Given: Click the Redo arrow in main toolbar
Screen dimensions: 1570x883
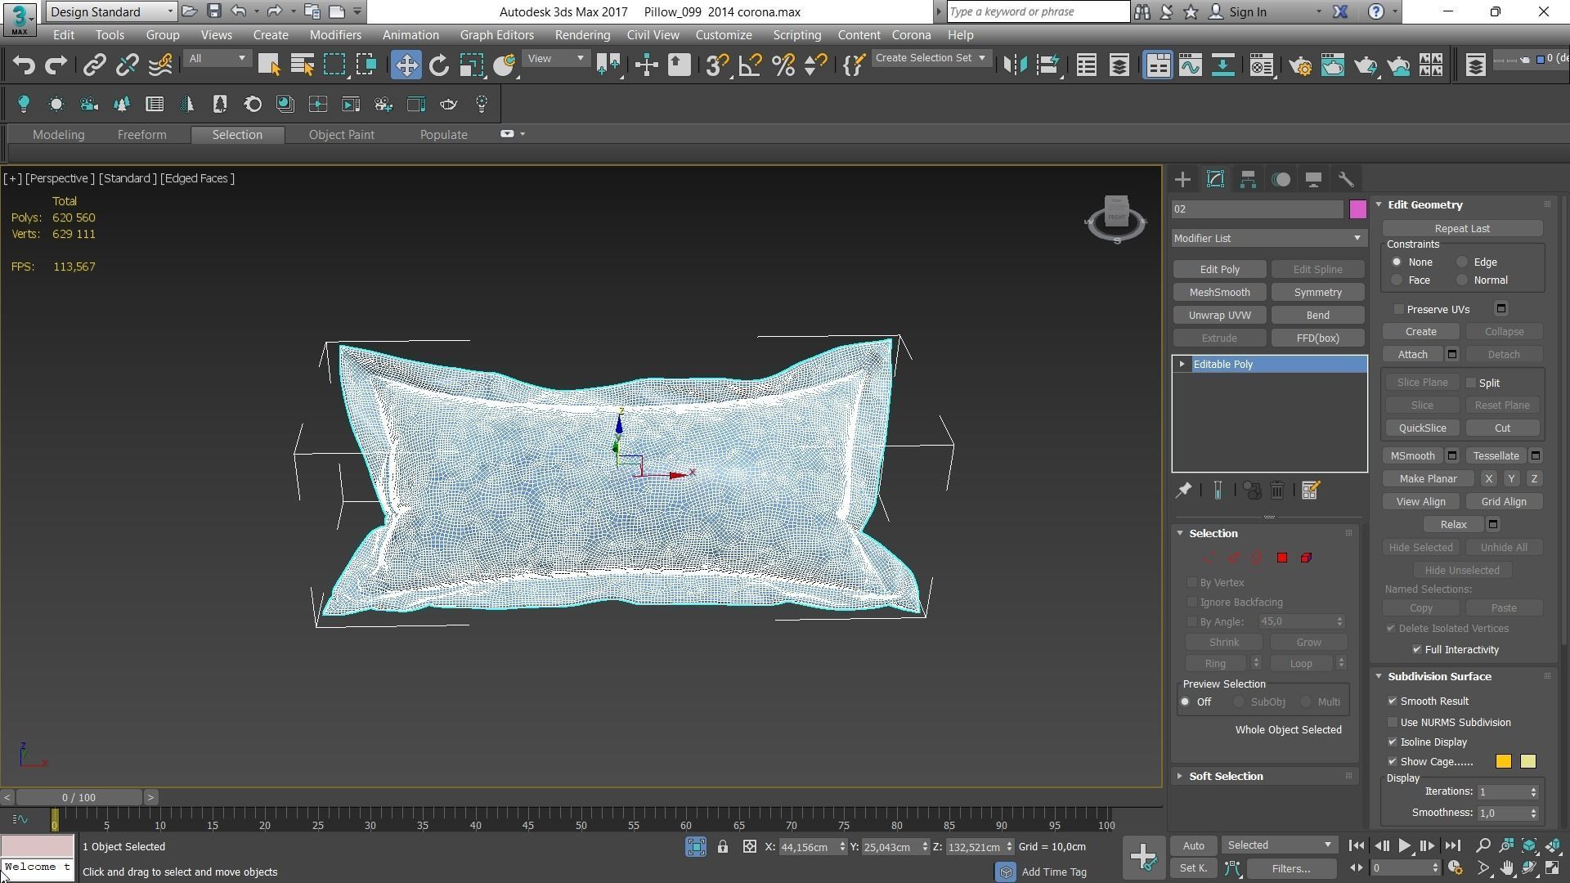Looking at the screenshot, I should [56, 65].
